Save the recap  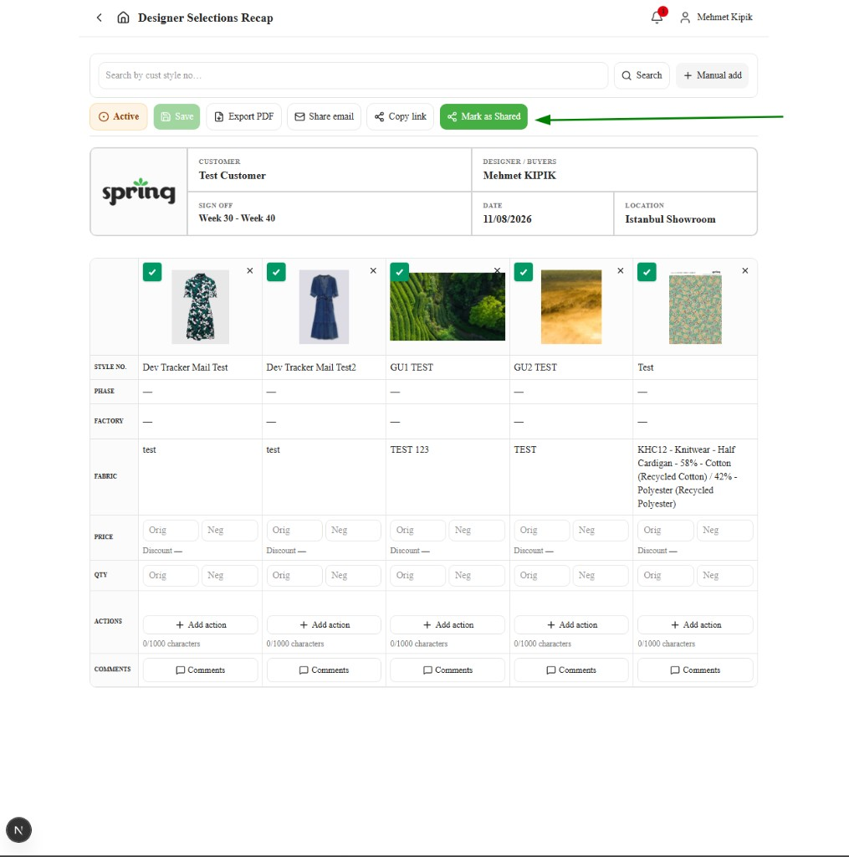pos(177,116)
